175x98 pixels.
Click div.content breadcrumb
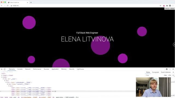coord(45,97)
